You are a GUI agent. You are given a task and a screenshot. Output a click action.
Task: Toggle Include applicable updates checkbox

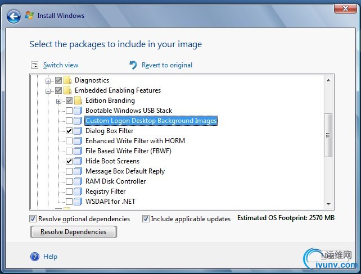[x=146, y=218]
